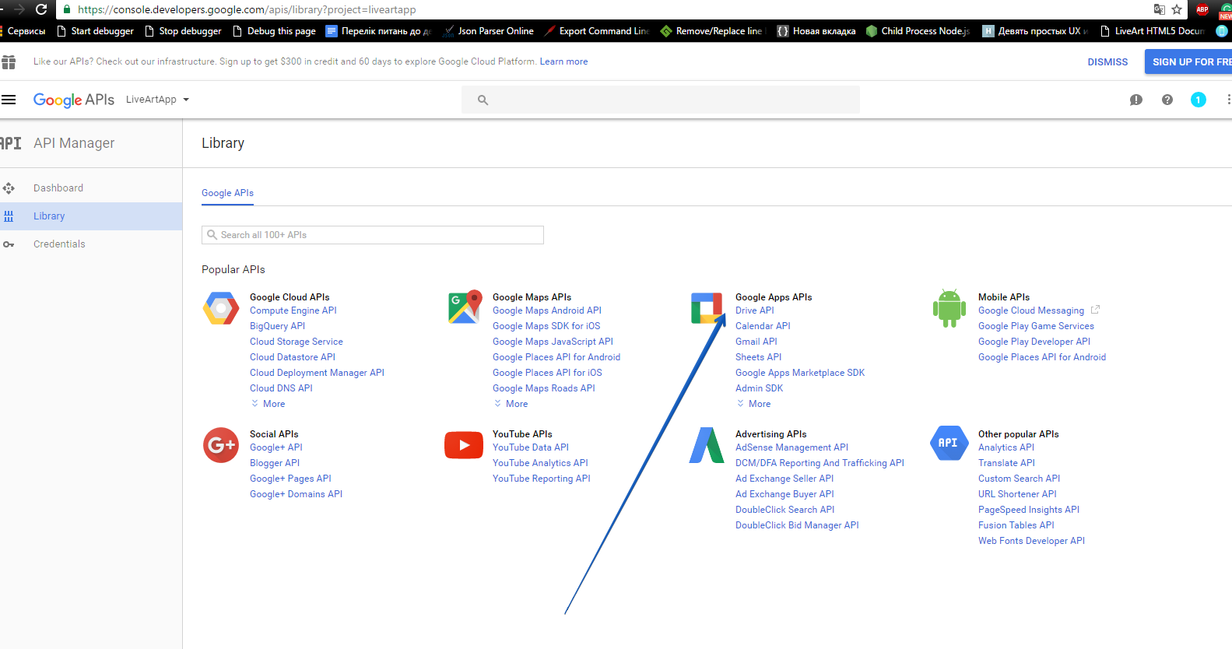Click the YouTube play button icon
This screenshot has width=1232, height=649.
pos(464,445)
